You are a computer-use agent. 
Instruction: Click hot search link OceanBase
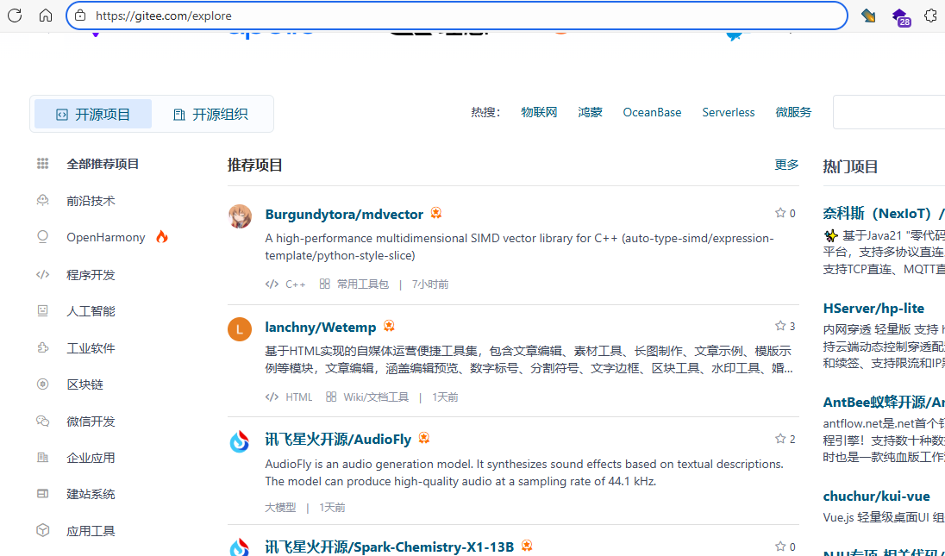[652, 112]
